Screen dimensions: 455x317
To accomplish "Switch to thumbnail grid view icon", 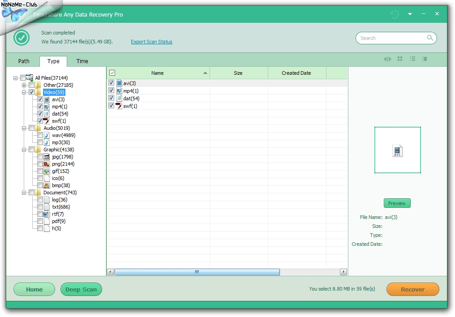I will click(x=400, y=59).
